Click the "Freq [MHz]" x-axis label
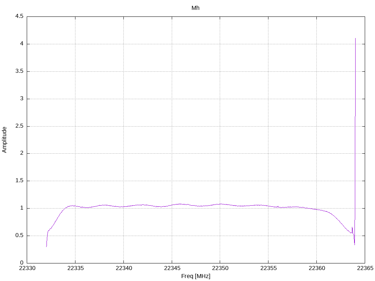The height and width of the screenshot is (281, 375). [196, 276]
